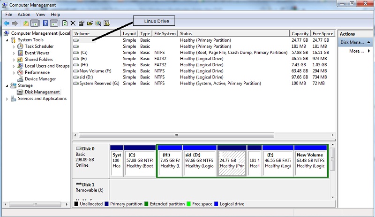Select the (H:) 7.45 GB partition block
The height and width of the screenshot is (217, 375).
pos(170,161)
